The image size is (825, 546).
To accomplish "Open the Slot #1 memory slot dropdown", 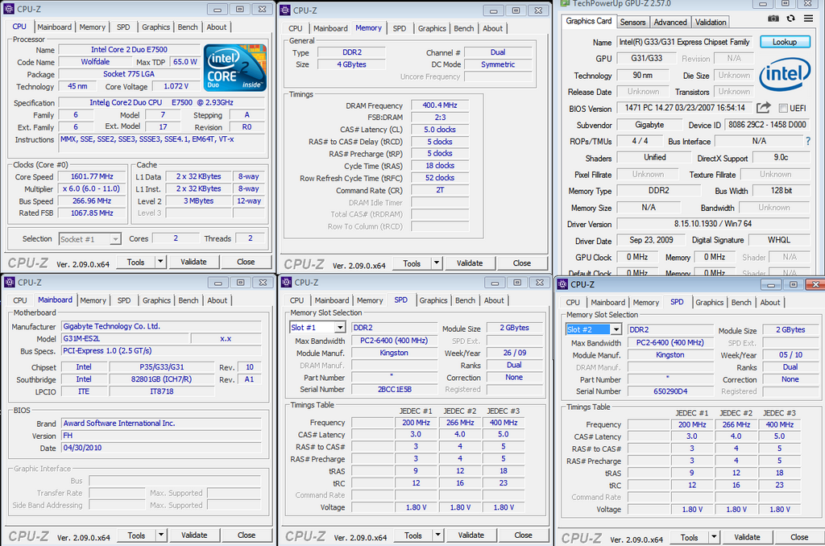I will tap(340, 328).
